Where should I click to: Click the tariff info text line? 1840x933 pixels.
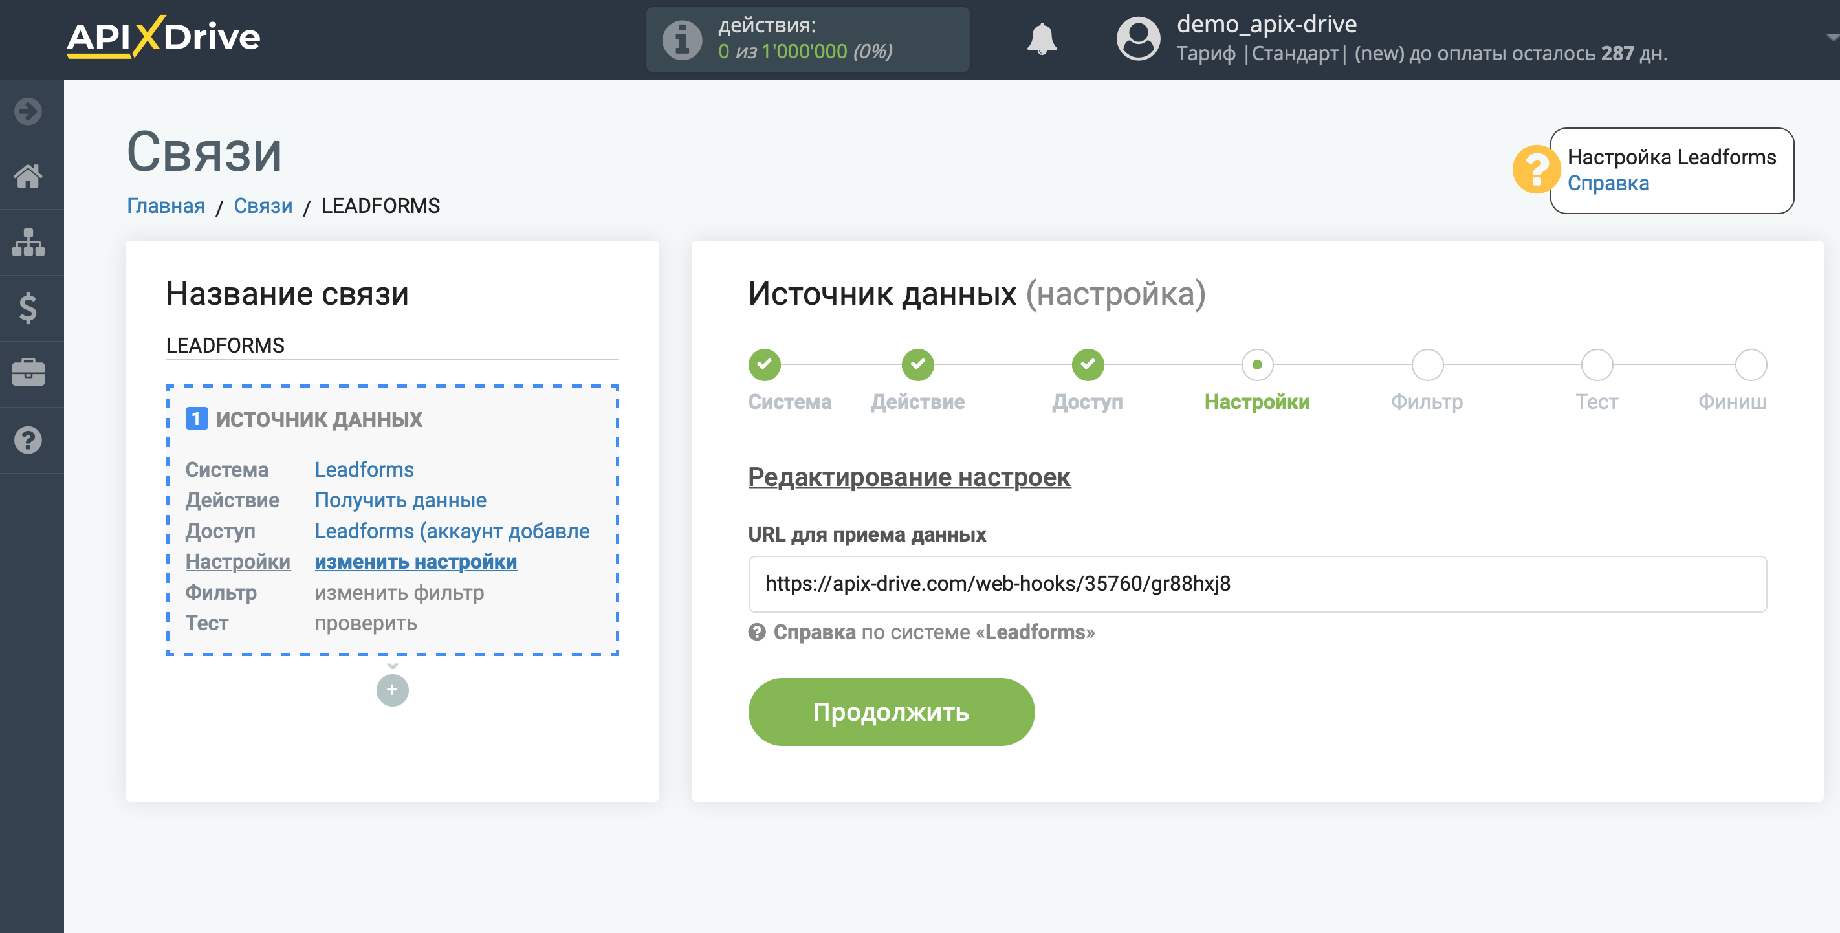[1421, 54]
